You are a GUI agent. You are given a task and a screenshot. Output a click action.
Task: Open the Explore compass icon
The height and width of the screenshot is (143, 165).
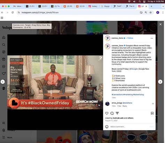(x=4, y=52)
